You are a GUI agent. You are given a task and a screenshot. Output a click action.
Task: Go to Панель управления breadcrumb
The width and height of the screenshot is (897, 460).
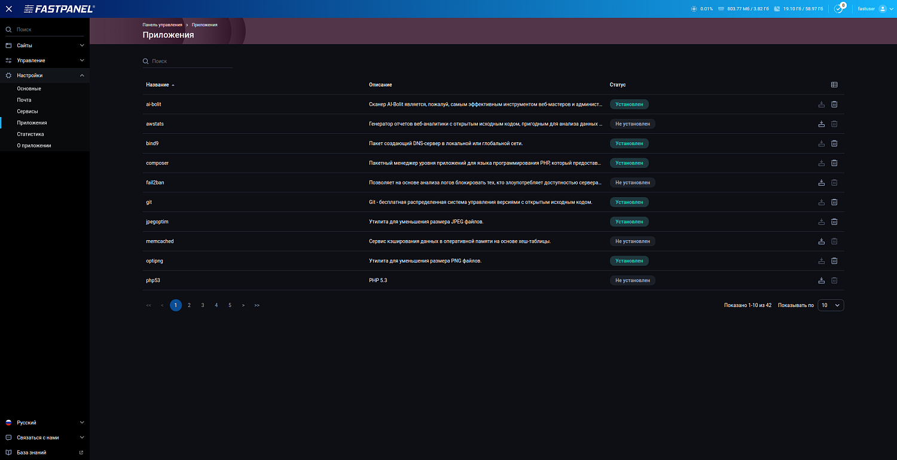[x=163, y=25]
